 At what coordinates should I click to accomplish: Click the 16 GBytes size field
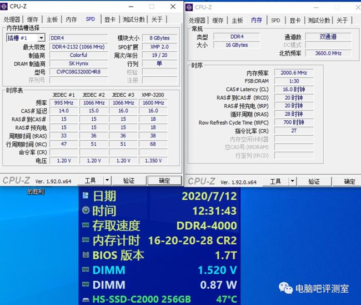pos(237,45)
